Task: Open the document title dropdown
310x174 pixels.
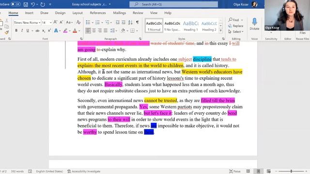Action: tap(110, 4)
